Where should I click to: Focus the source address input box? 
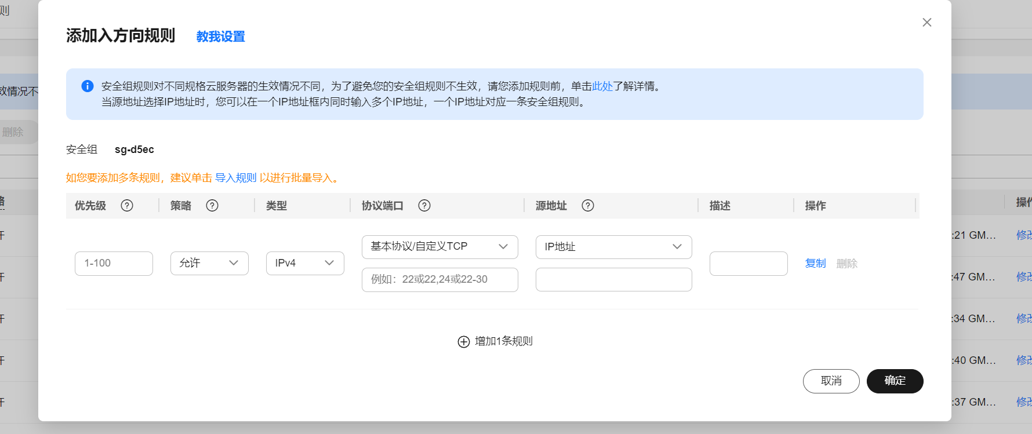click(x=614, y=279)
